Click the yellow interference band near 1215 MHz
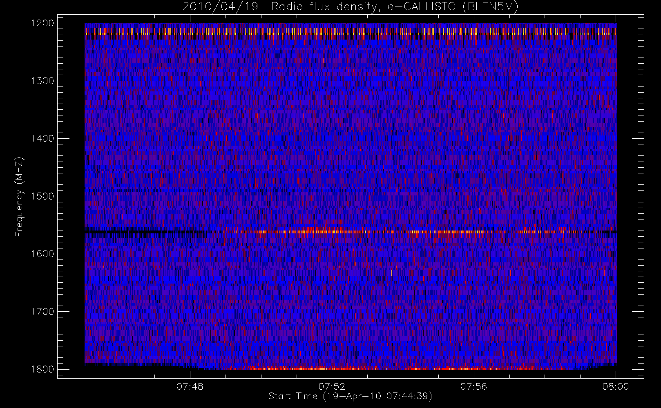This screenshot has height=408, width=661. pos(351,31)
